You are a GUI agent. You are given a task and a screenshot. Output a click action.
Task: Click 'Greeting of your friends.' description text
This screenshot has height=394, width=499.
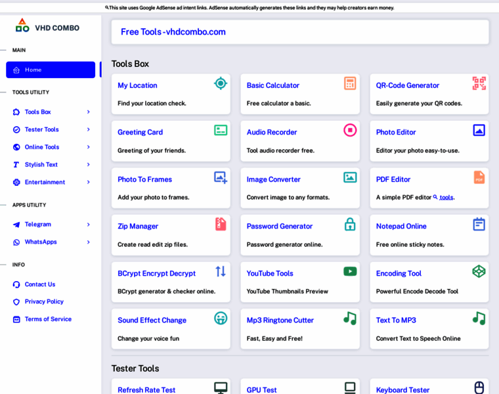coord(152,150)
